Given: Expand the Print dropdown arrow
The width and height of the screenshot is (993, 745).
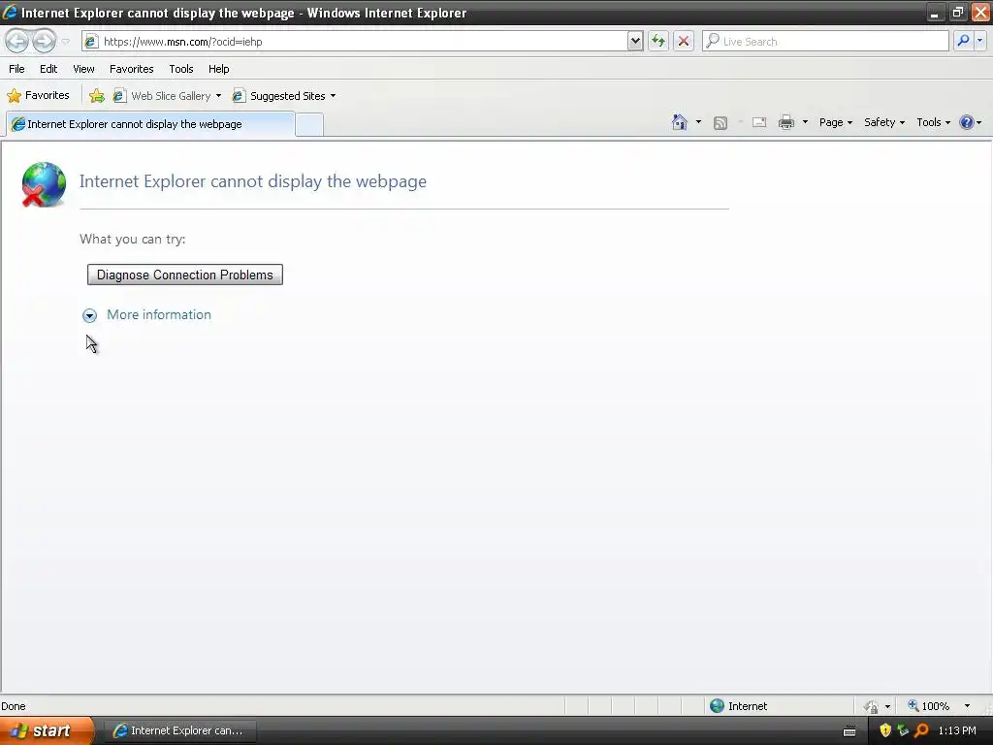Looking at the screenshot, I should [x=805, y=122].
